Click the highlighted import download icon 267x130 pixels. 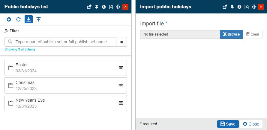(28, 19)
